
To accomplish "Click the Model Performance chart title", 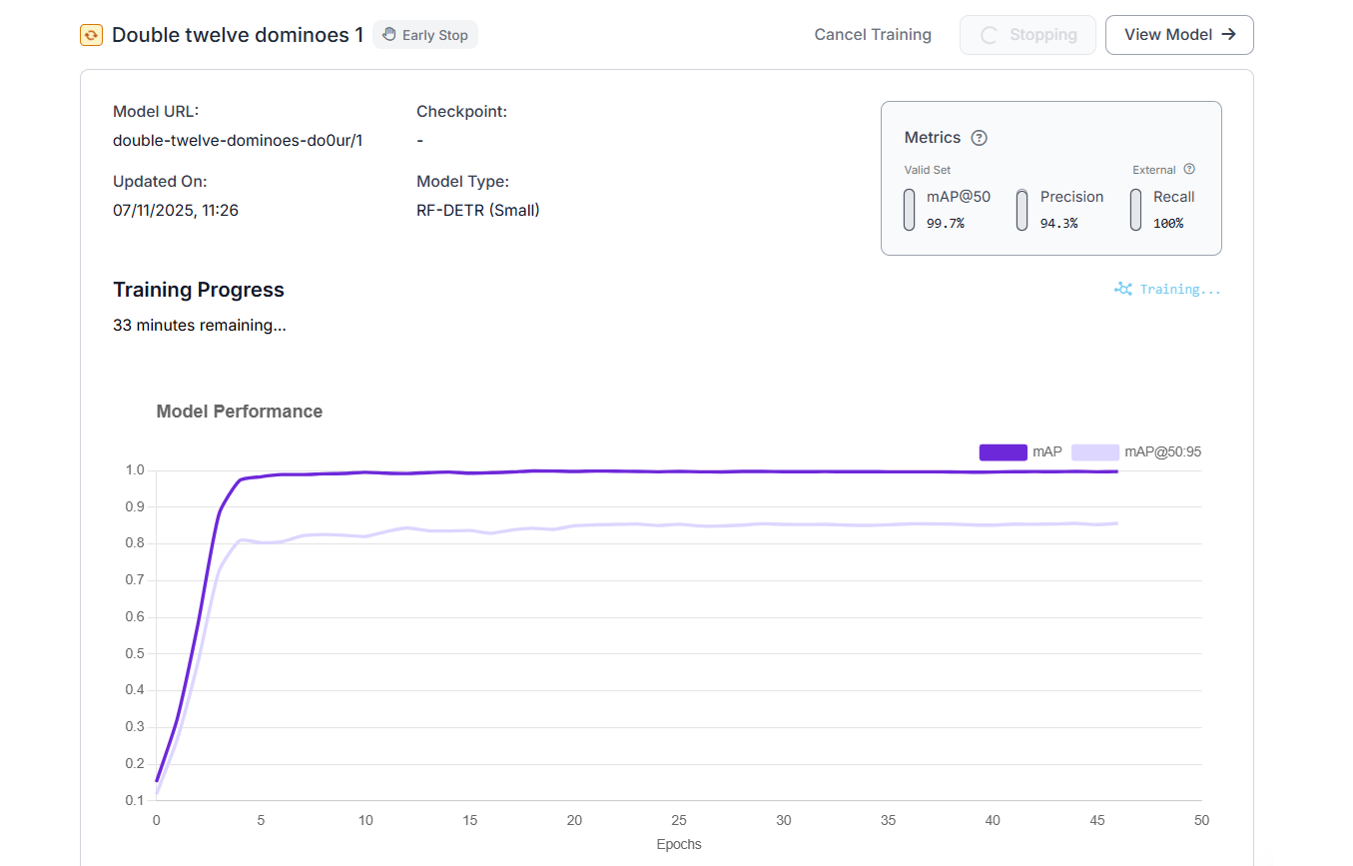I will [240, 412].
